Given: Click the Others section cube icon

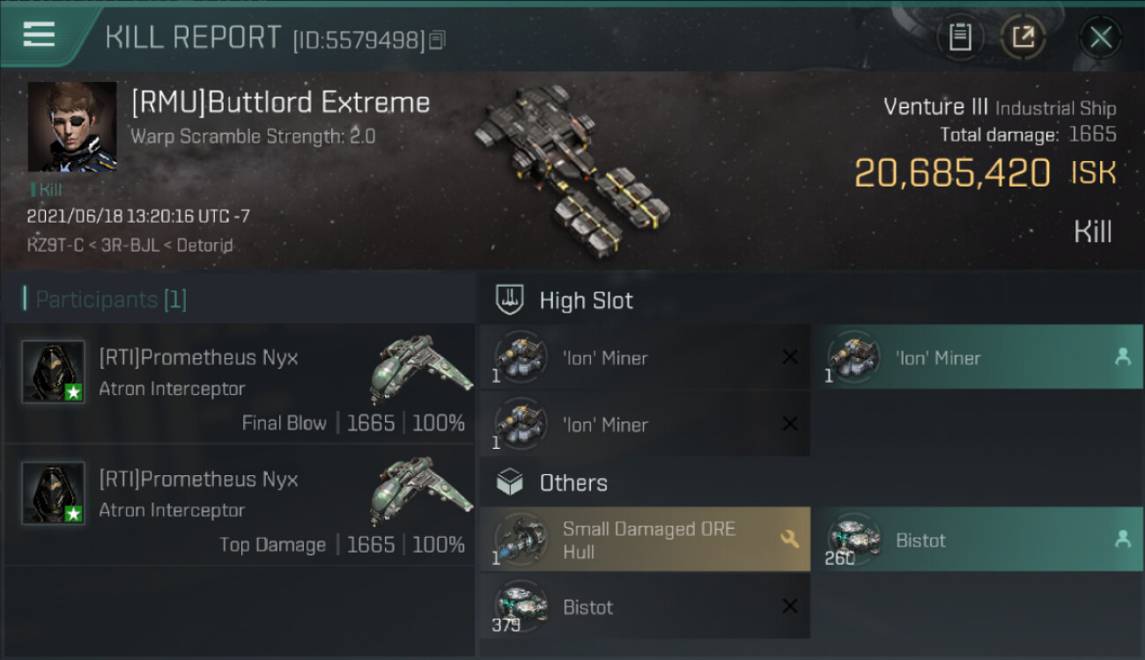Looking at the screenshot, I should [x=511, y=482].
